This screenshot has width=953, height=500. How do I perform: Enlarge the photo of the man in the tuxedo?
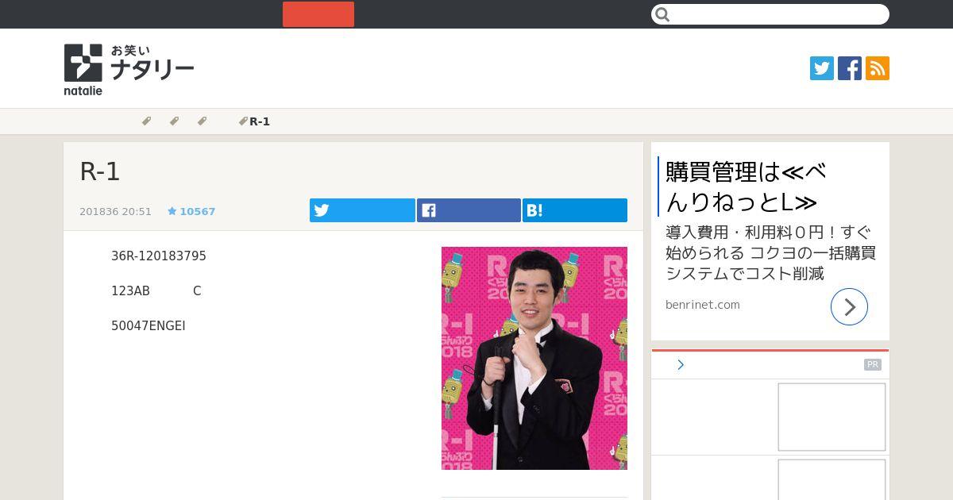coord(534,358)
